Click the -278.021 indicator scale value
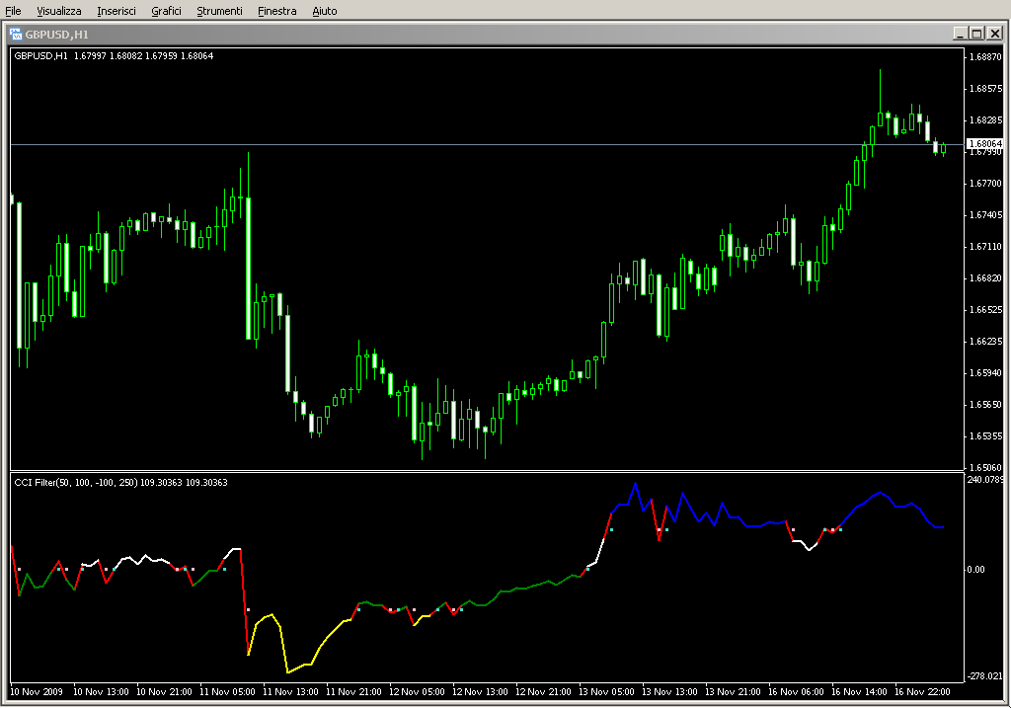 click(x=984, y=675)
